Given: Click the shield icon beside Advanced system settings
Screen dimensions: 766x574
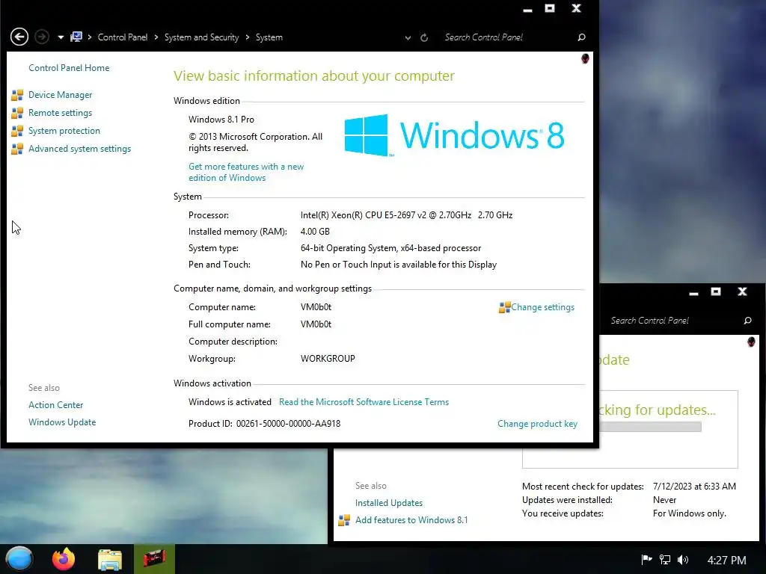Looking at the screenshot, I should [x=17, y=149].
